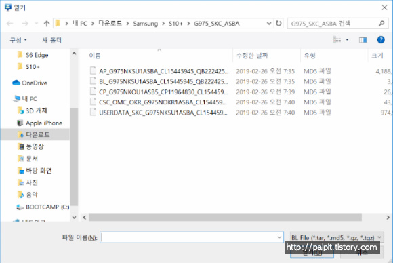
Task: Select the CSC_OMC_OKR file
Action: pos(163,102)
